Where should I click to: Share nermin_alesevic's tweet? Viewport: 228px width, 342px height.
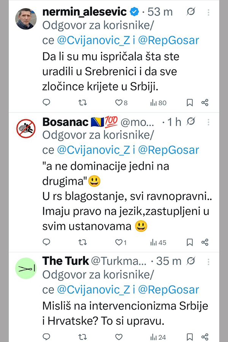205,102
